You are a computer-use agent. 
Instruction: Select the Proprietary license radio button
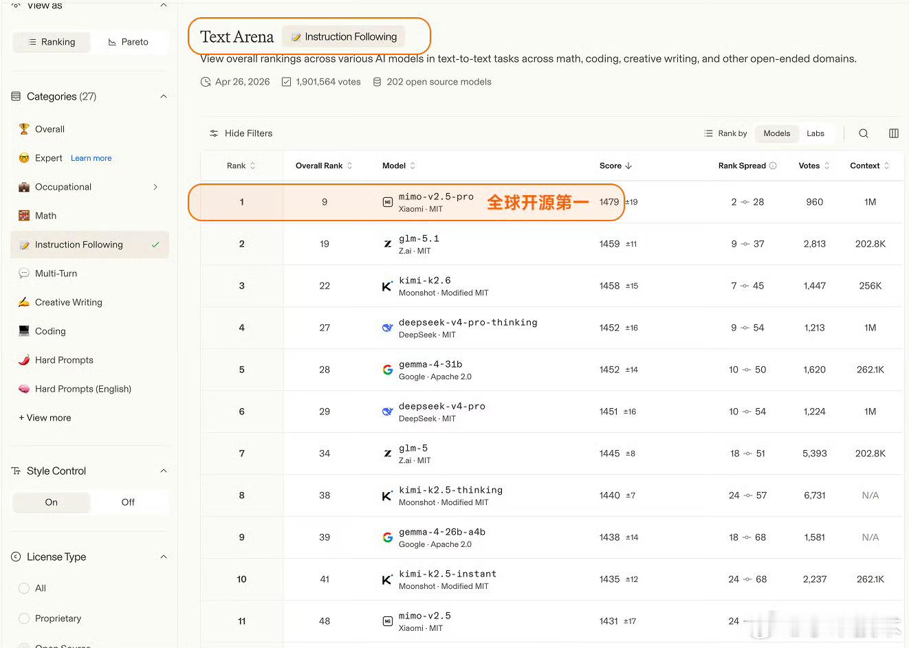pyautogui.click(x=24, y=618)
